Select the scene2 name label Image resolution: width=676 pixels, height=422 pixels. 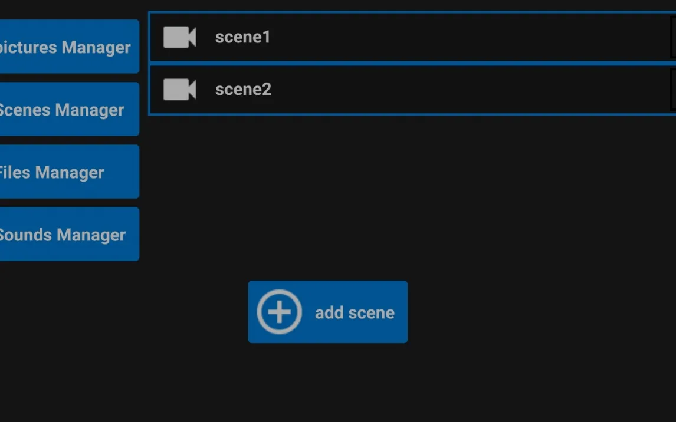243,90
